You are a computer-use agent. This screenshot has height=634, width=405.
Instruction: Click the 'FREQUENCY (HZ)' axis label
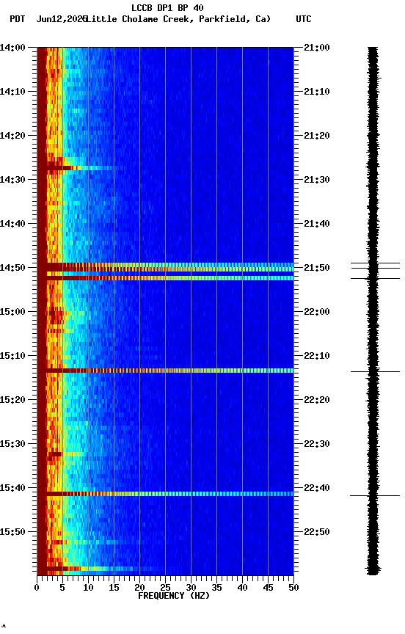point(174,596)
